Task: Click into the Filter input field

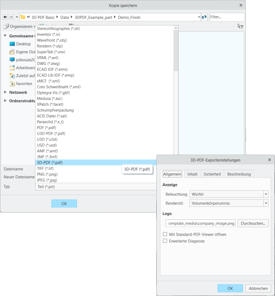Action: point(227,17)
